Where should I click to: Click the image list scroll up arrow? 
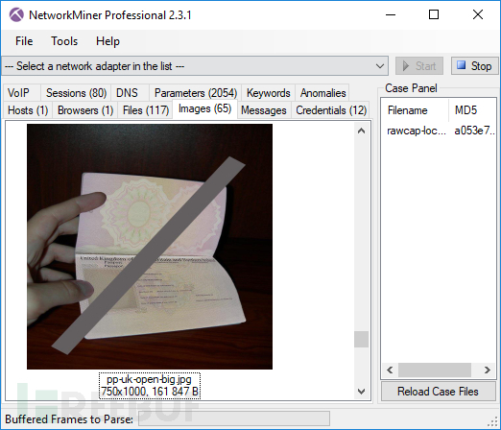click(x=361, y=131)
